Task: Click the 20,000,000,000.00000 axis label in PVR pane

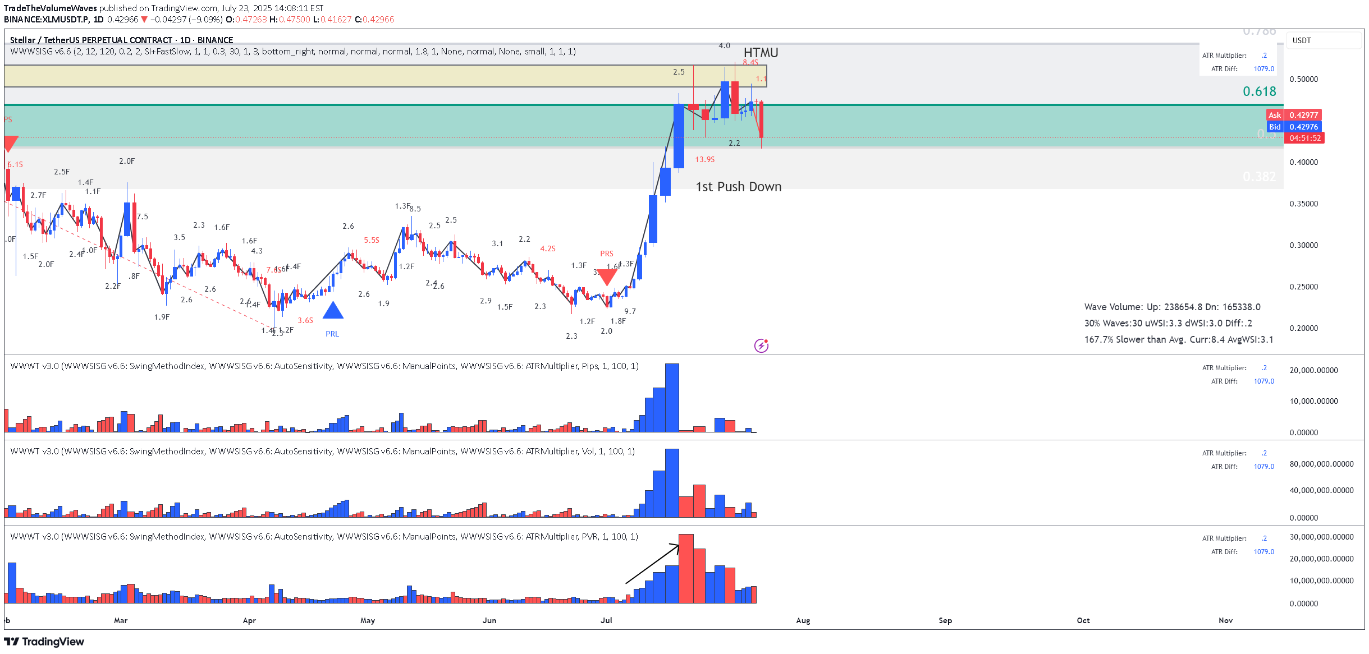Action: click(x=1321, y=559)
